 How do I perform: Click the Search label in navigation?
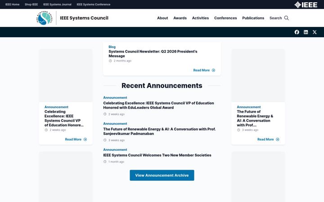coord(276,18)
